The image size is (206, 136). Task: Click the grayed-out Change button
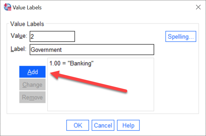pyautogui.click(x=33, y=85)
